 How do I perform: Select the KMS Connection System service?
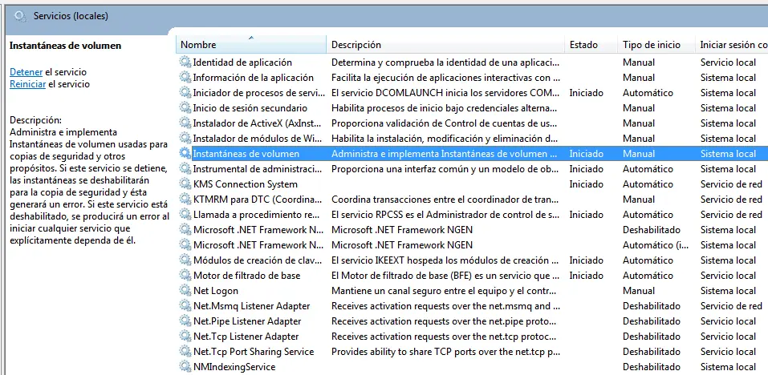pos(246,183)
